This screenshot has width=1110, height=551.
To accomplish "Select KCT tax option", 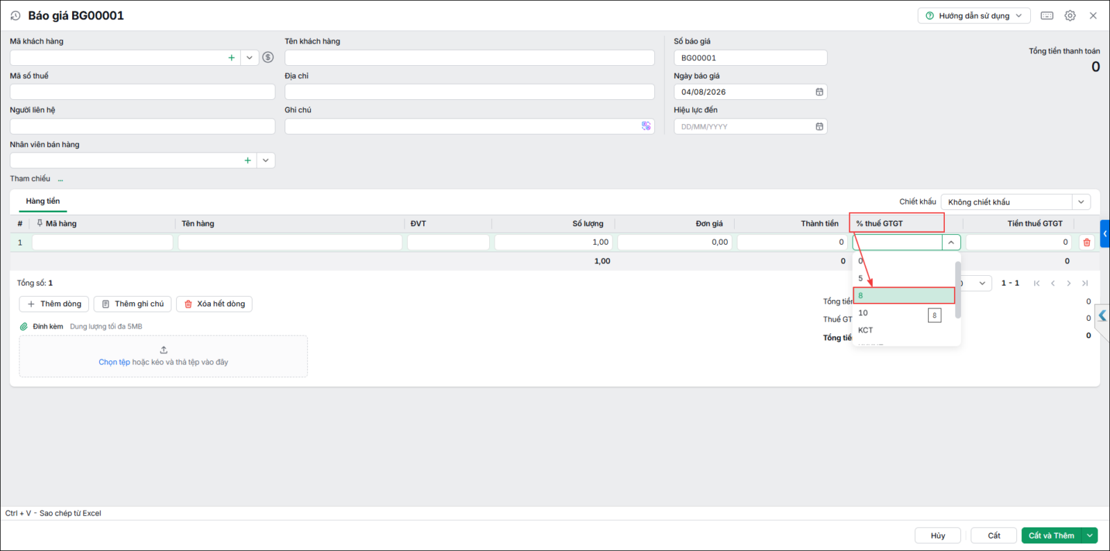I will pos(903,330).
